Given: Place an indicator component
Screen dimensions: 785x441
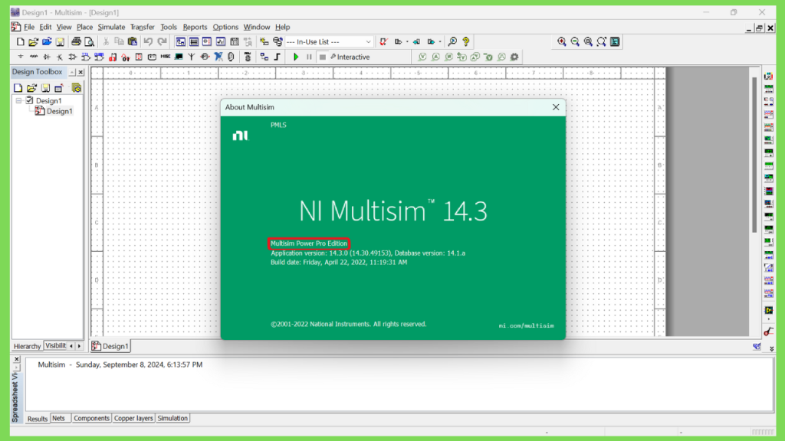Looking at the screenshot, I should click(x=140, y=57).
